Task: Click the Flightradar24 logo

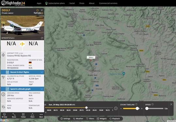Action: (13, 3)
